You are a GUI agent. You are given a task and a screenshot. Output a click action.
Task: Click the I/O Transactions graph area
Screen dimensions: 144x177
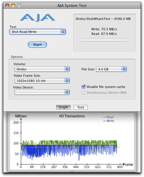click(72, 141)
